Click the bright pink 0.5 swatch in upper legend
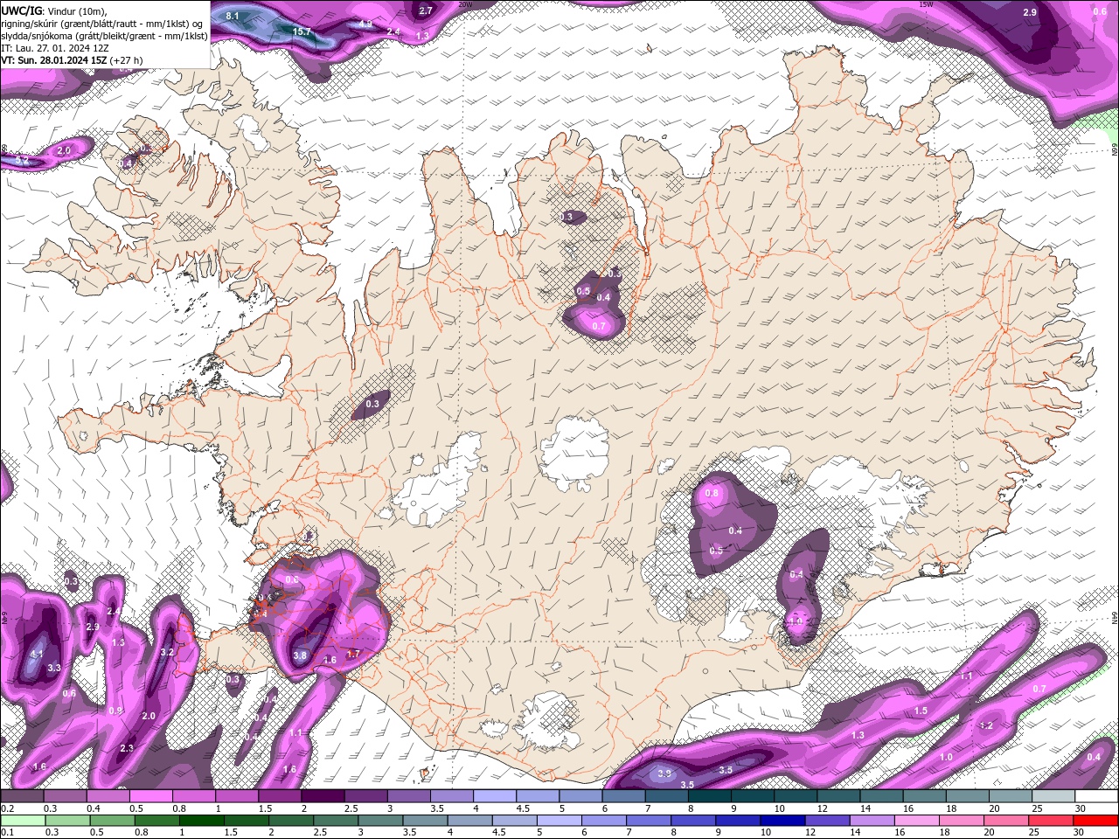 150,796
